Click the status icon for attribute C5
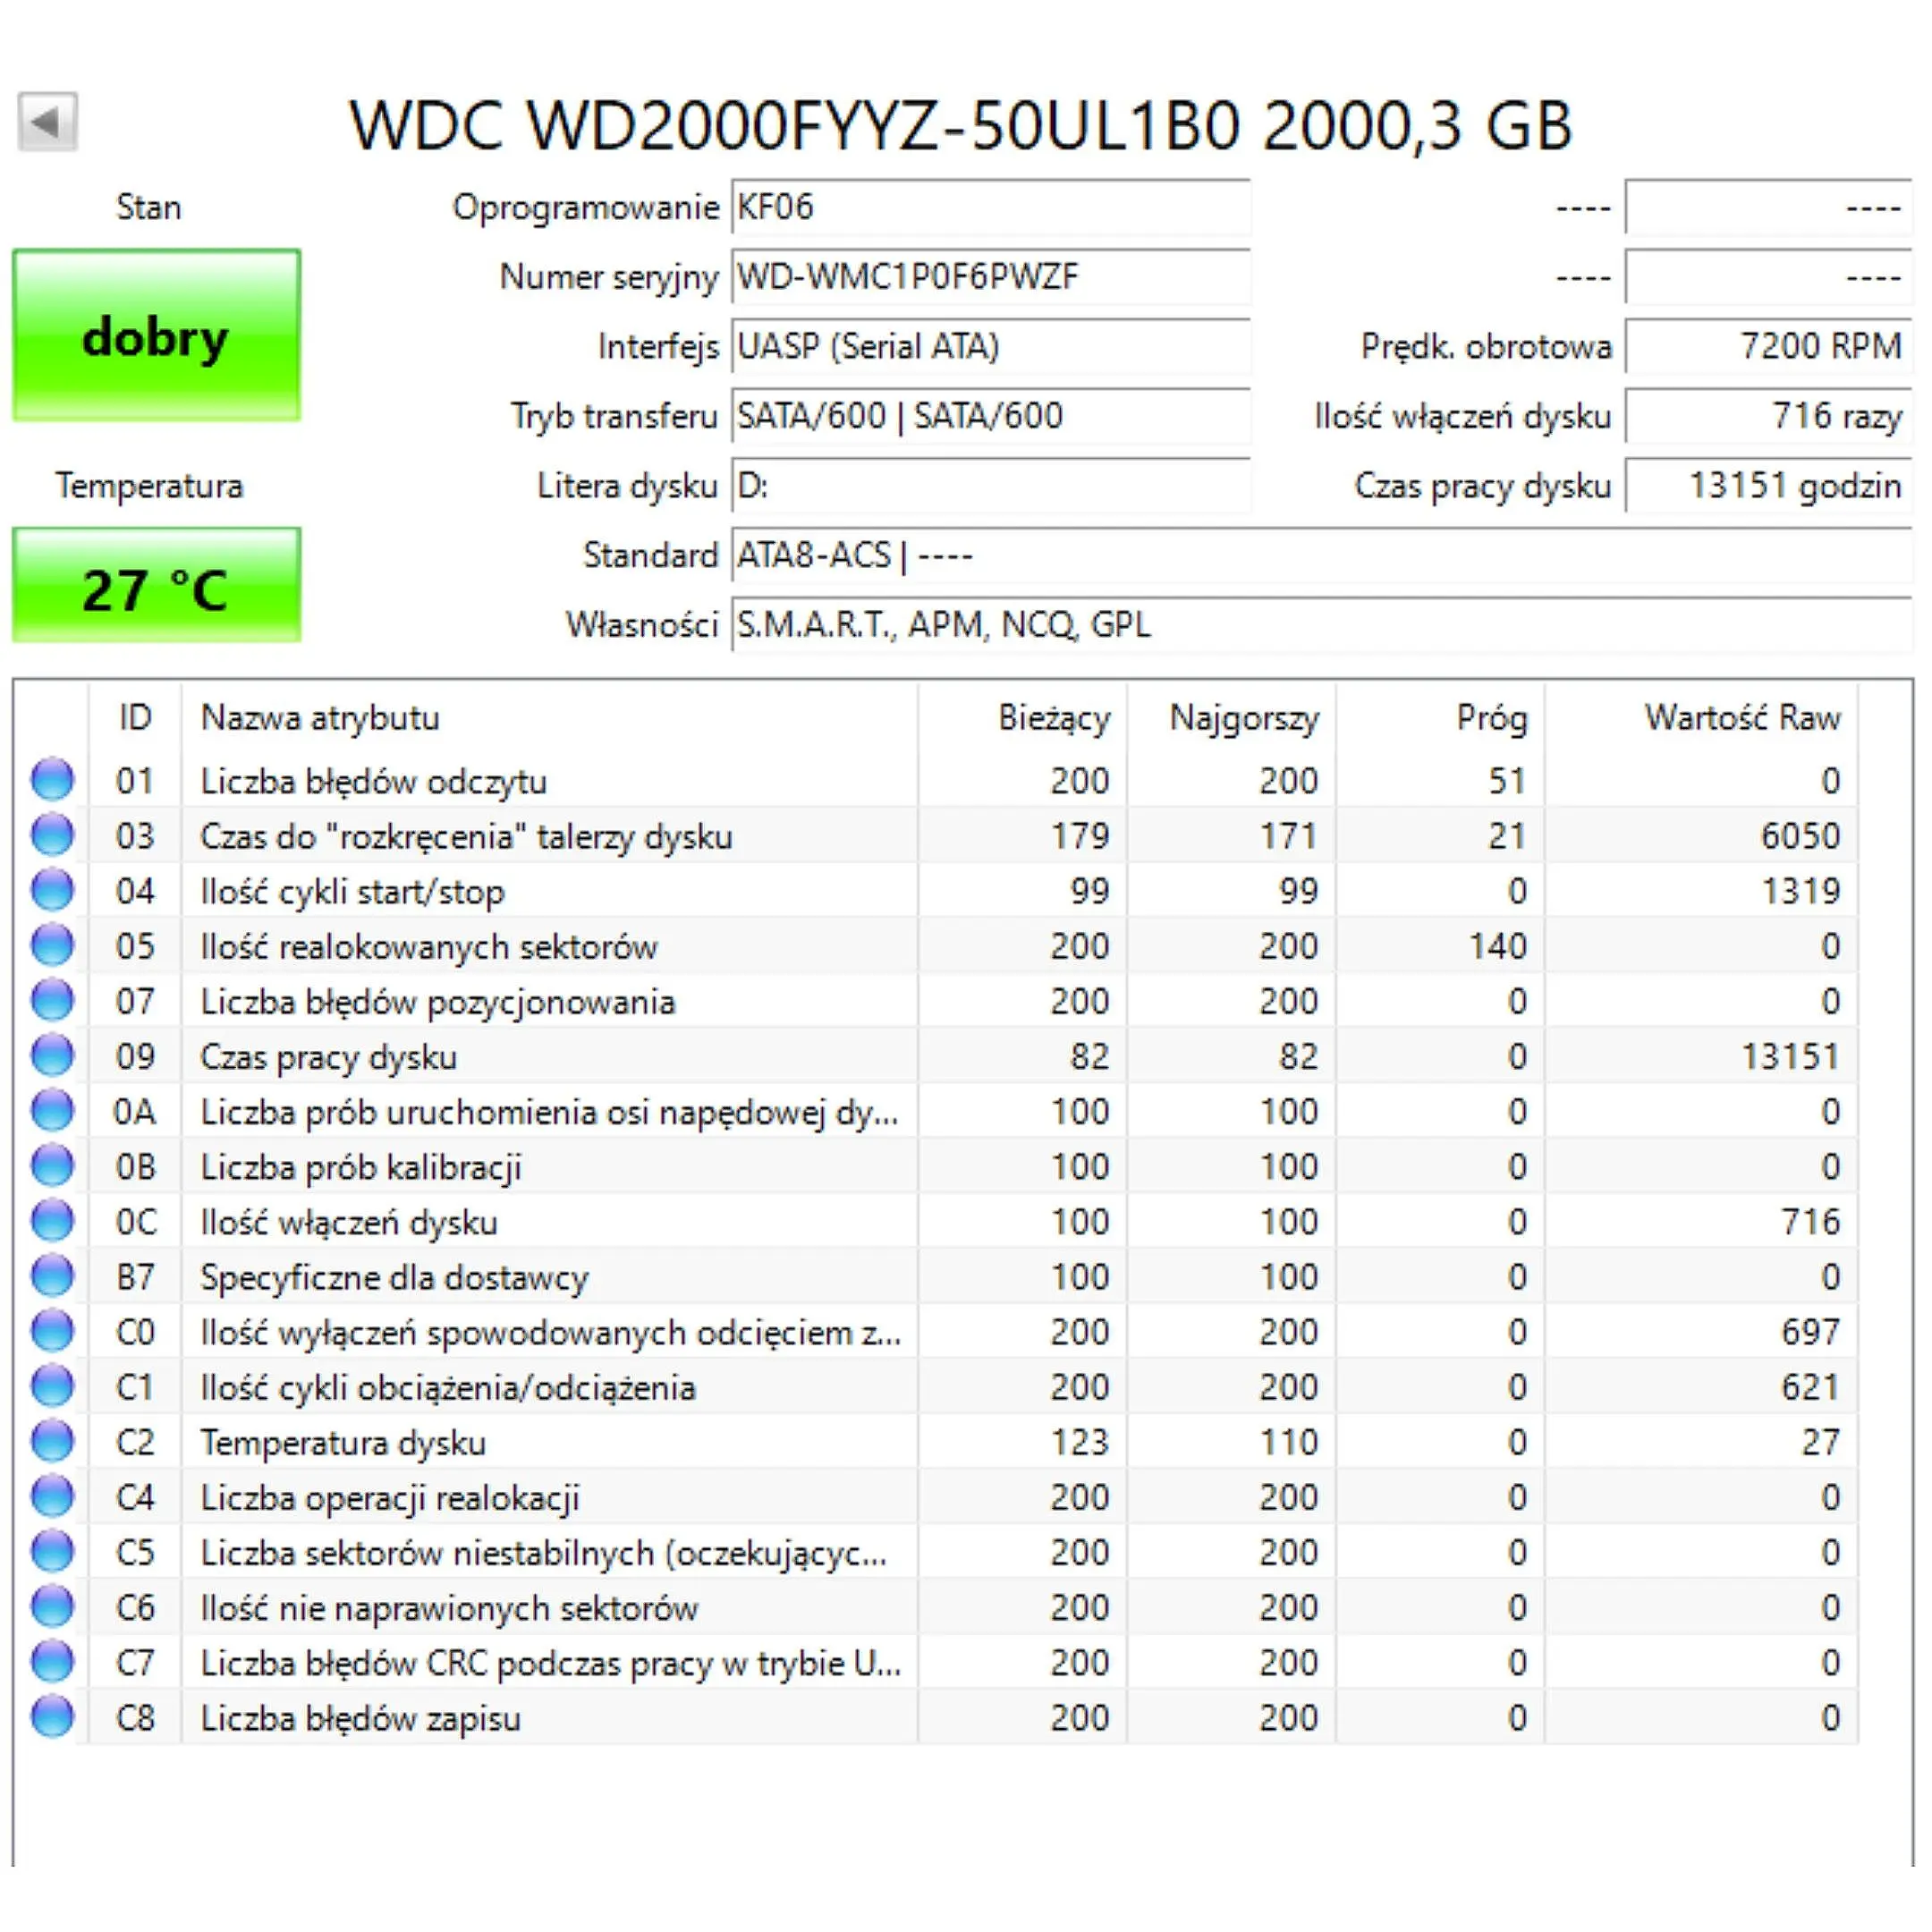The height and width of the screenshot is (1932, 1932). [52, 1552]
